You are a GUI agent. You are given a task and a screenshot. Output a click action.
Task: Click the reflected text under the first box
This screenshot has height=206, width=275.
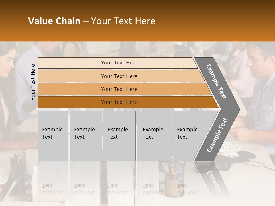coord(52,189)
